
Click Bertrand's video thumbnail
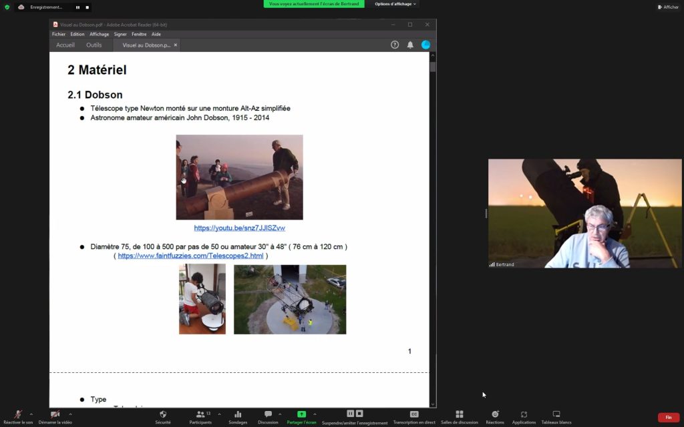coord(585,213)
